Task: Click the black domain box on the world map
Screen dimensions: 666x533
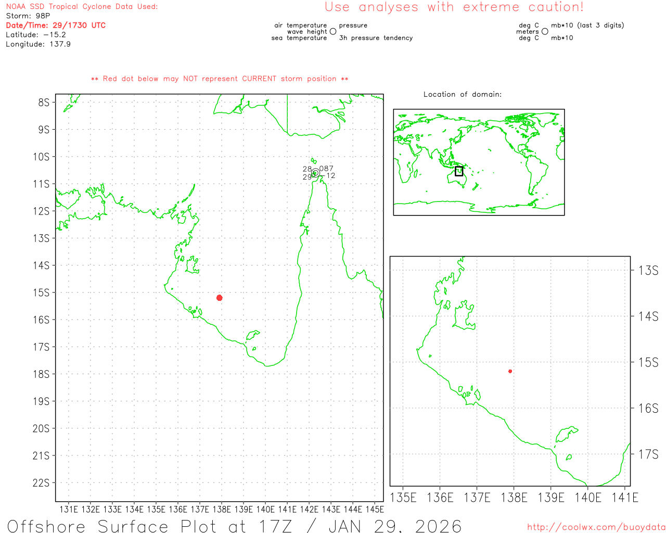Action: 458,171
